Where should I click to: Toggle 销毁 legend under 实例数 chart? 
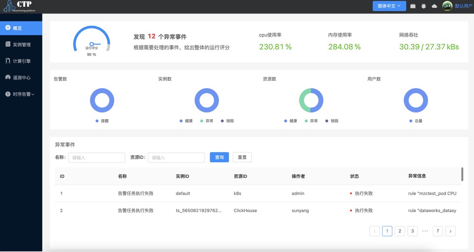[228, 121]
